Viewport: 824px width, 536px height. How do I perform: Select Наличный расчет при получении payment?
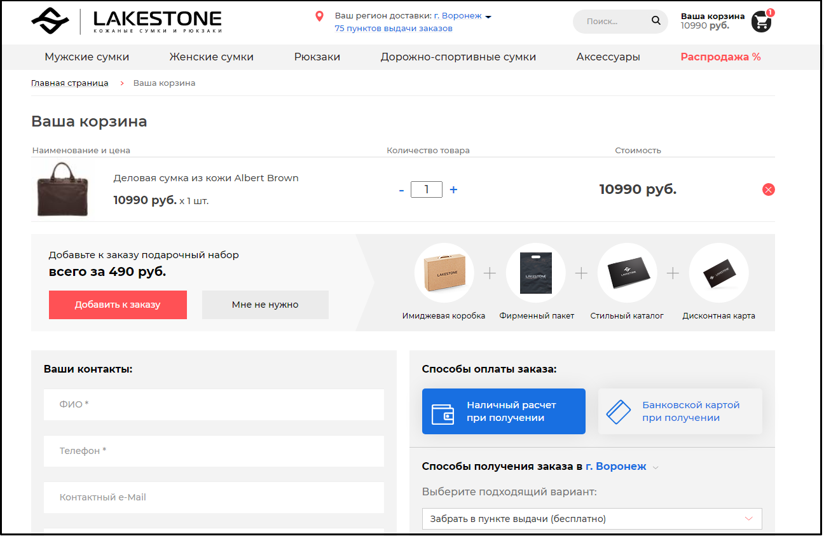[504, 411]
